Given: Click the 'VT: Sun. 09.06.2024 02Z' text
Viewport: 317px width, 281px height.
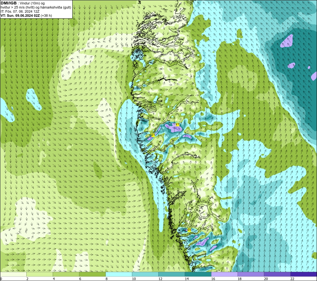Looking at the screenshot, I should pos(20,16).
